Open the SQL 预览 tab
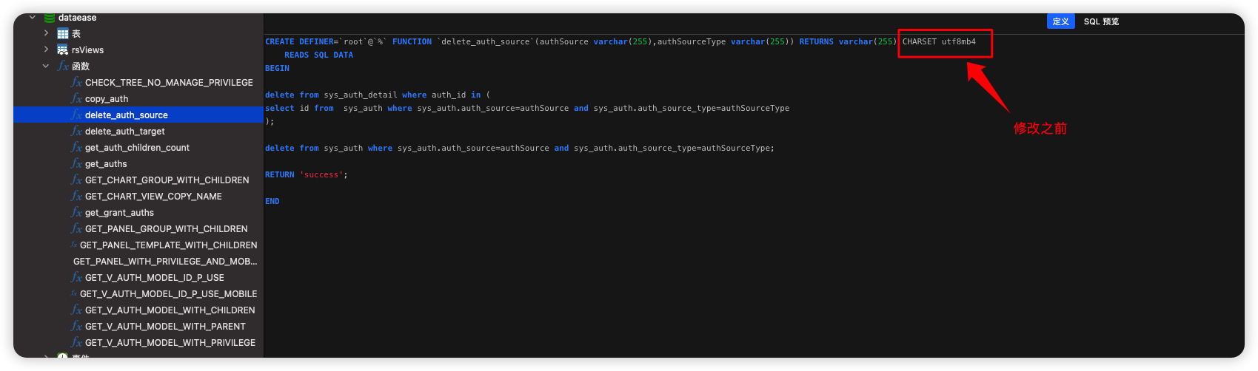The image size is (1258, 371). tap(1101, 21)
